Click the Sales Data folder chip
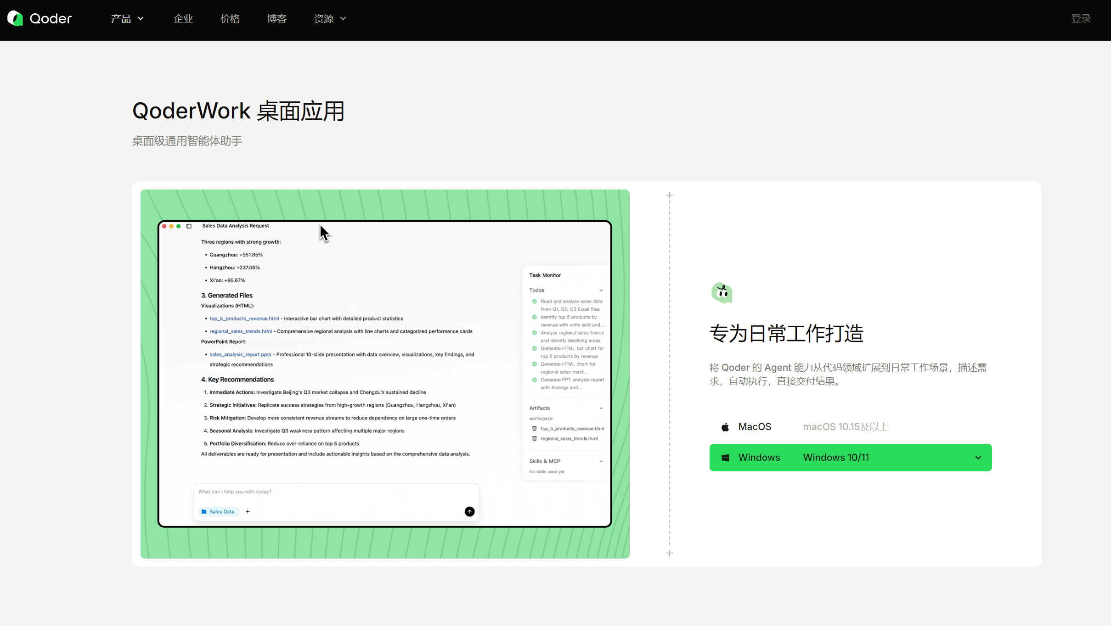This screenshot has width=1111, height=626. [x=219, y=511]
